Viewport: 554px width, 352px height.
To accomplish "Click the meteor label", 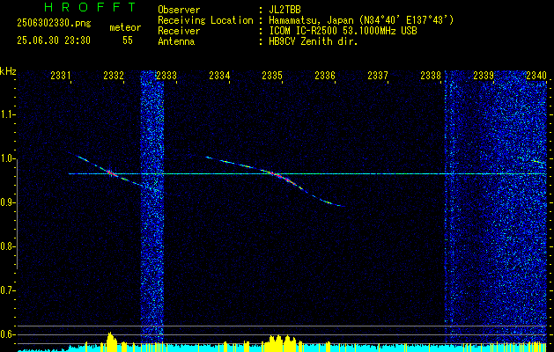I will coord(125,27).
